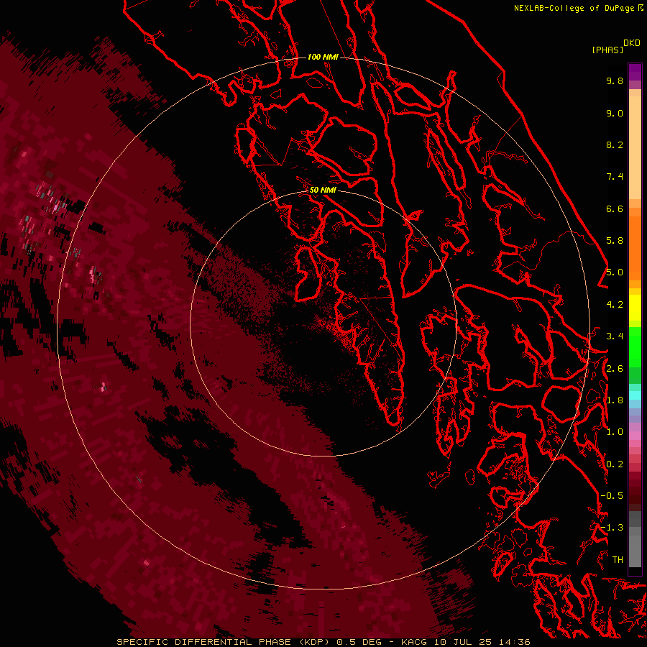Click the KACG 10 JUL 25 14:36 timestamp

tap(465, 642)
